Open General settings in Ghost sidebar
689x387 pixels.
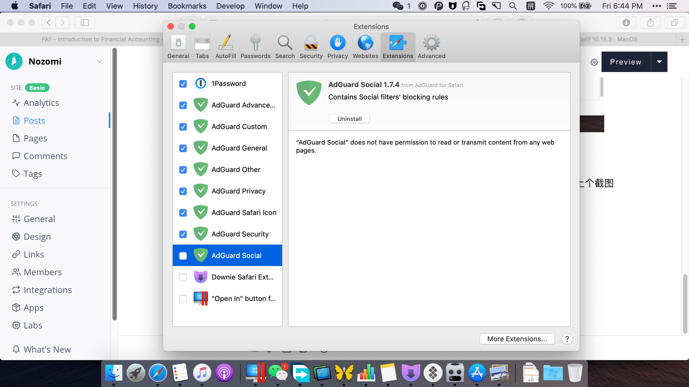(x=34, y=219)
